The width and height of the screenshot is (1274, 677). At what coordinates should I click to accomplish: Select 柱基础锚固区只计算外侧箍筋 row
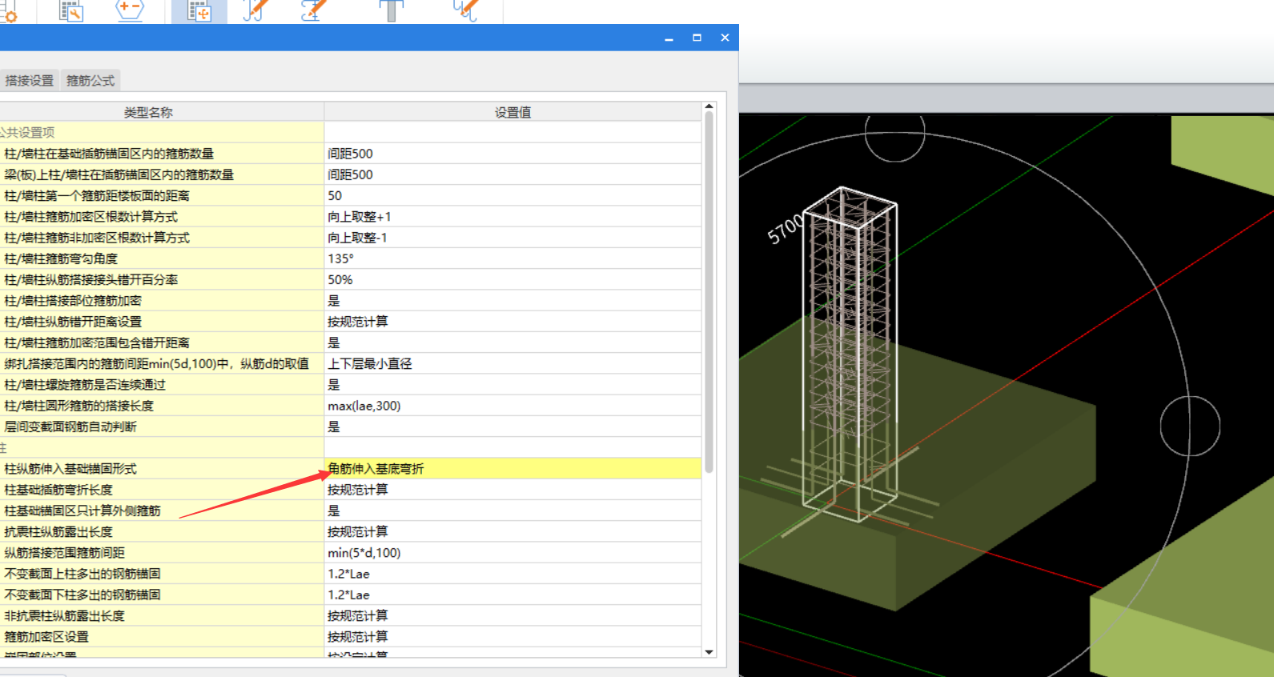162,511
